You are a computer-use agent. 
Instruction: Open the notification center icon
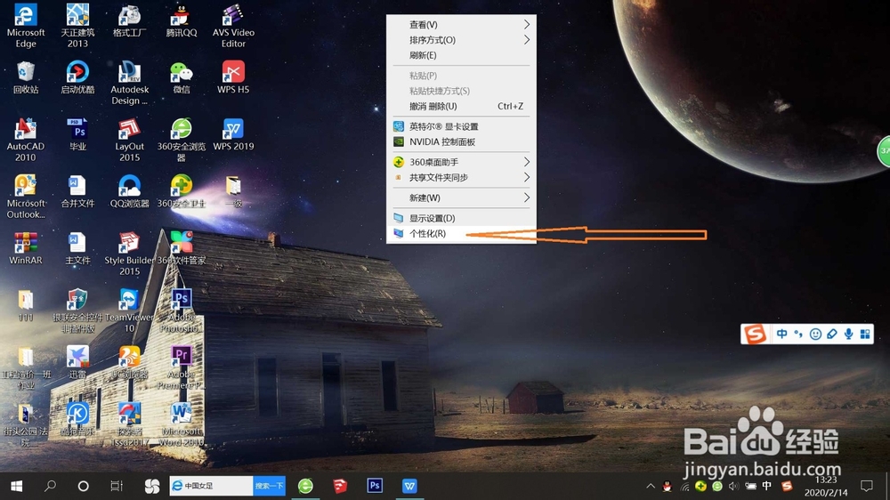[866, 486]
